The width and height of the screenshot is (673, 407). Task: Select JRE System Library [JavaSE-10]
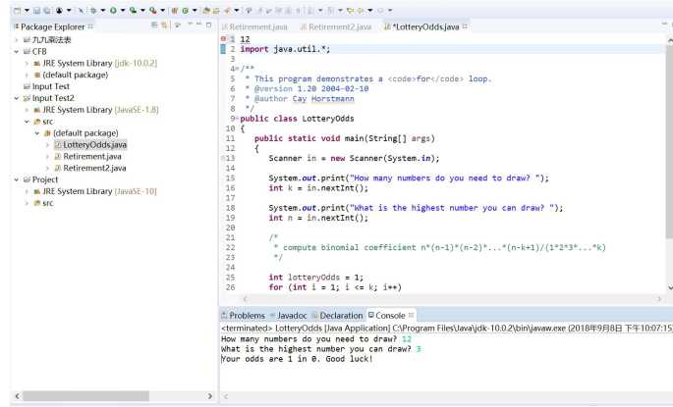(99, 191)
